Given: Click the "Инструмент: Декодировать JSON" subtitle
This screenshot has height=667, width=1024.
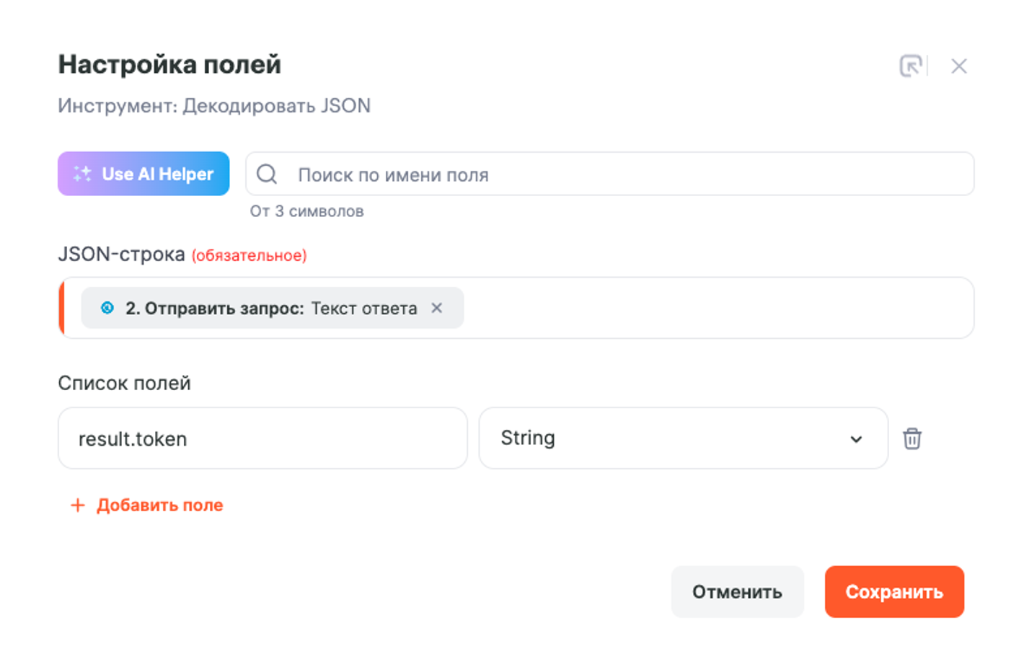Looking at the screenshot, I should (x=214, y=106).
